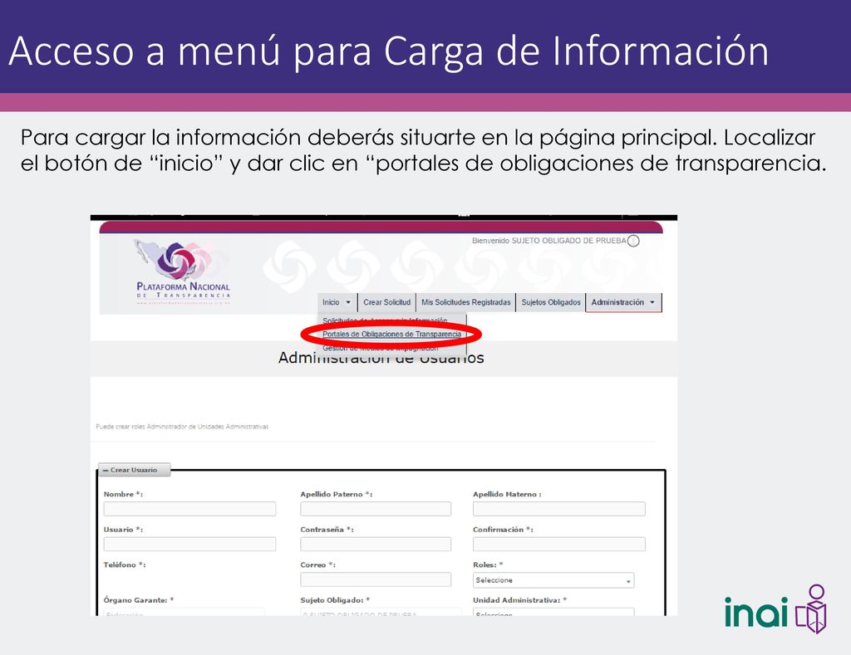Click the inai logo on the slide

[x=775, y=609]
